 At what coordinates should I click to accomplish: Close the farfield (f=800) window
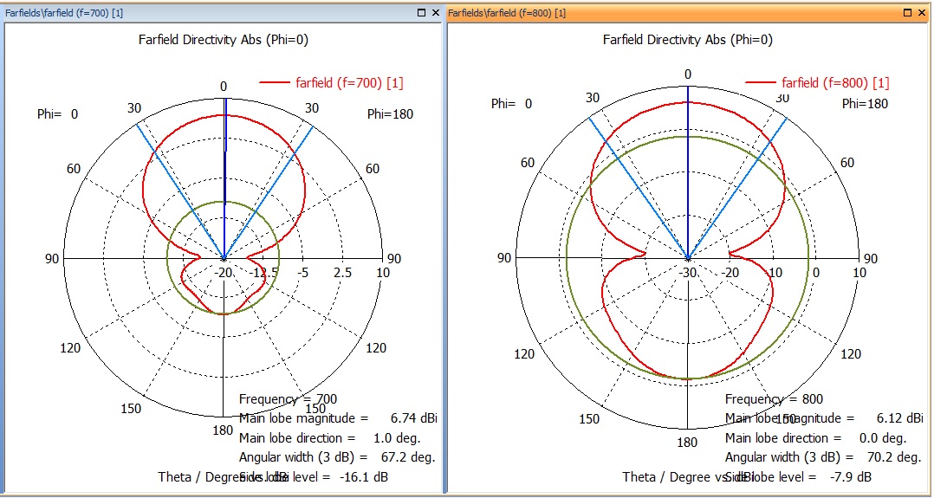click(x=922, y=12)
